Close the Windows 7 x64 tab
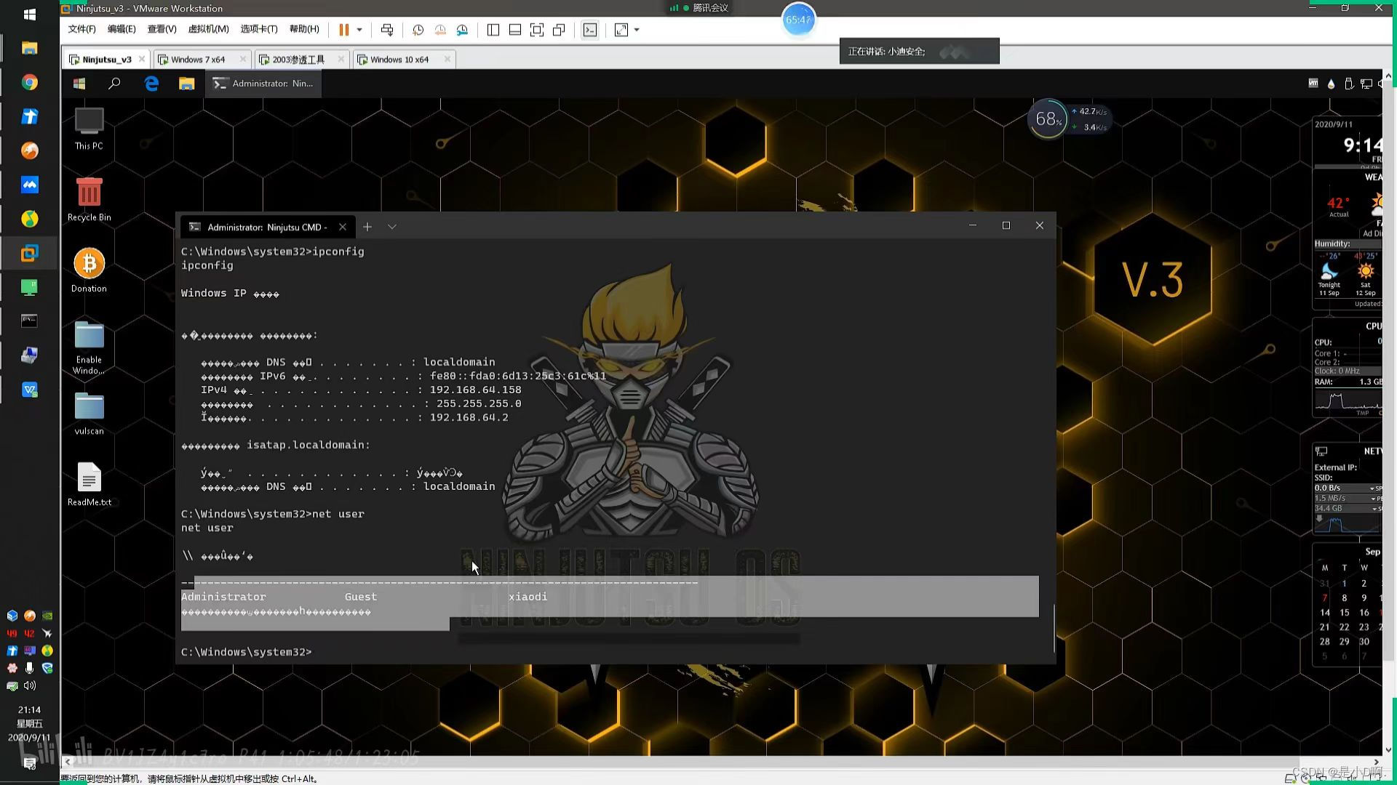1397x785 pixels. click(242, 60)
